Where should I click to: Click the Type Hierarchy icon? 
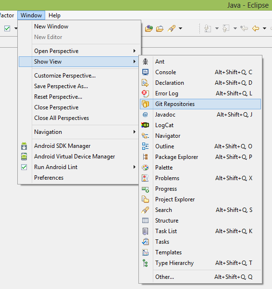tap(145, 263)
